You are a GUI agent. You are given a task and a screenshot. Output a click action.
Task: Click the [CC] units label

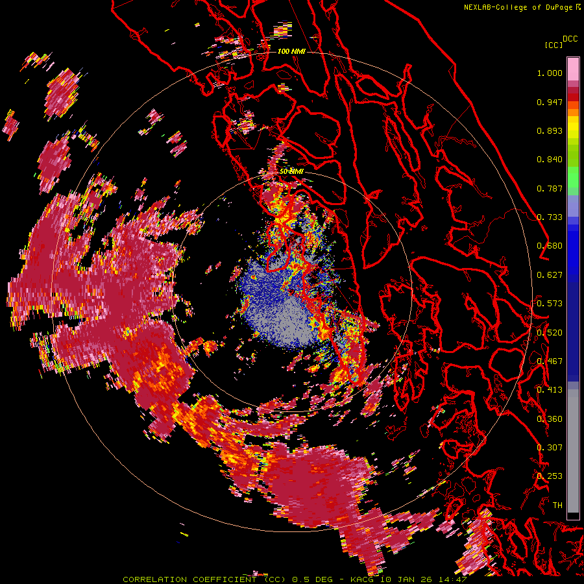coord(554,45)
